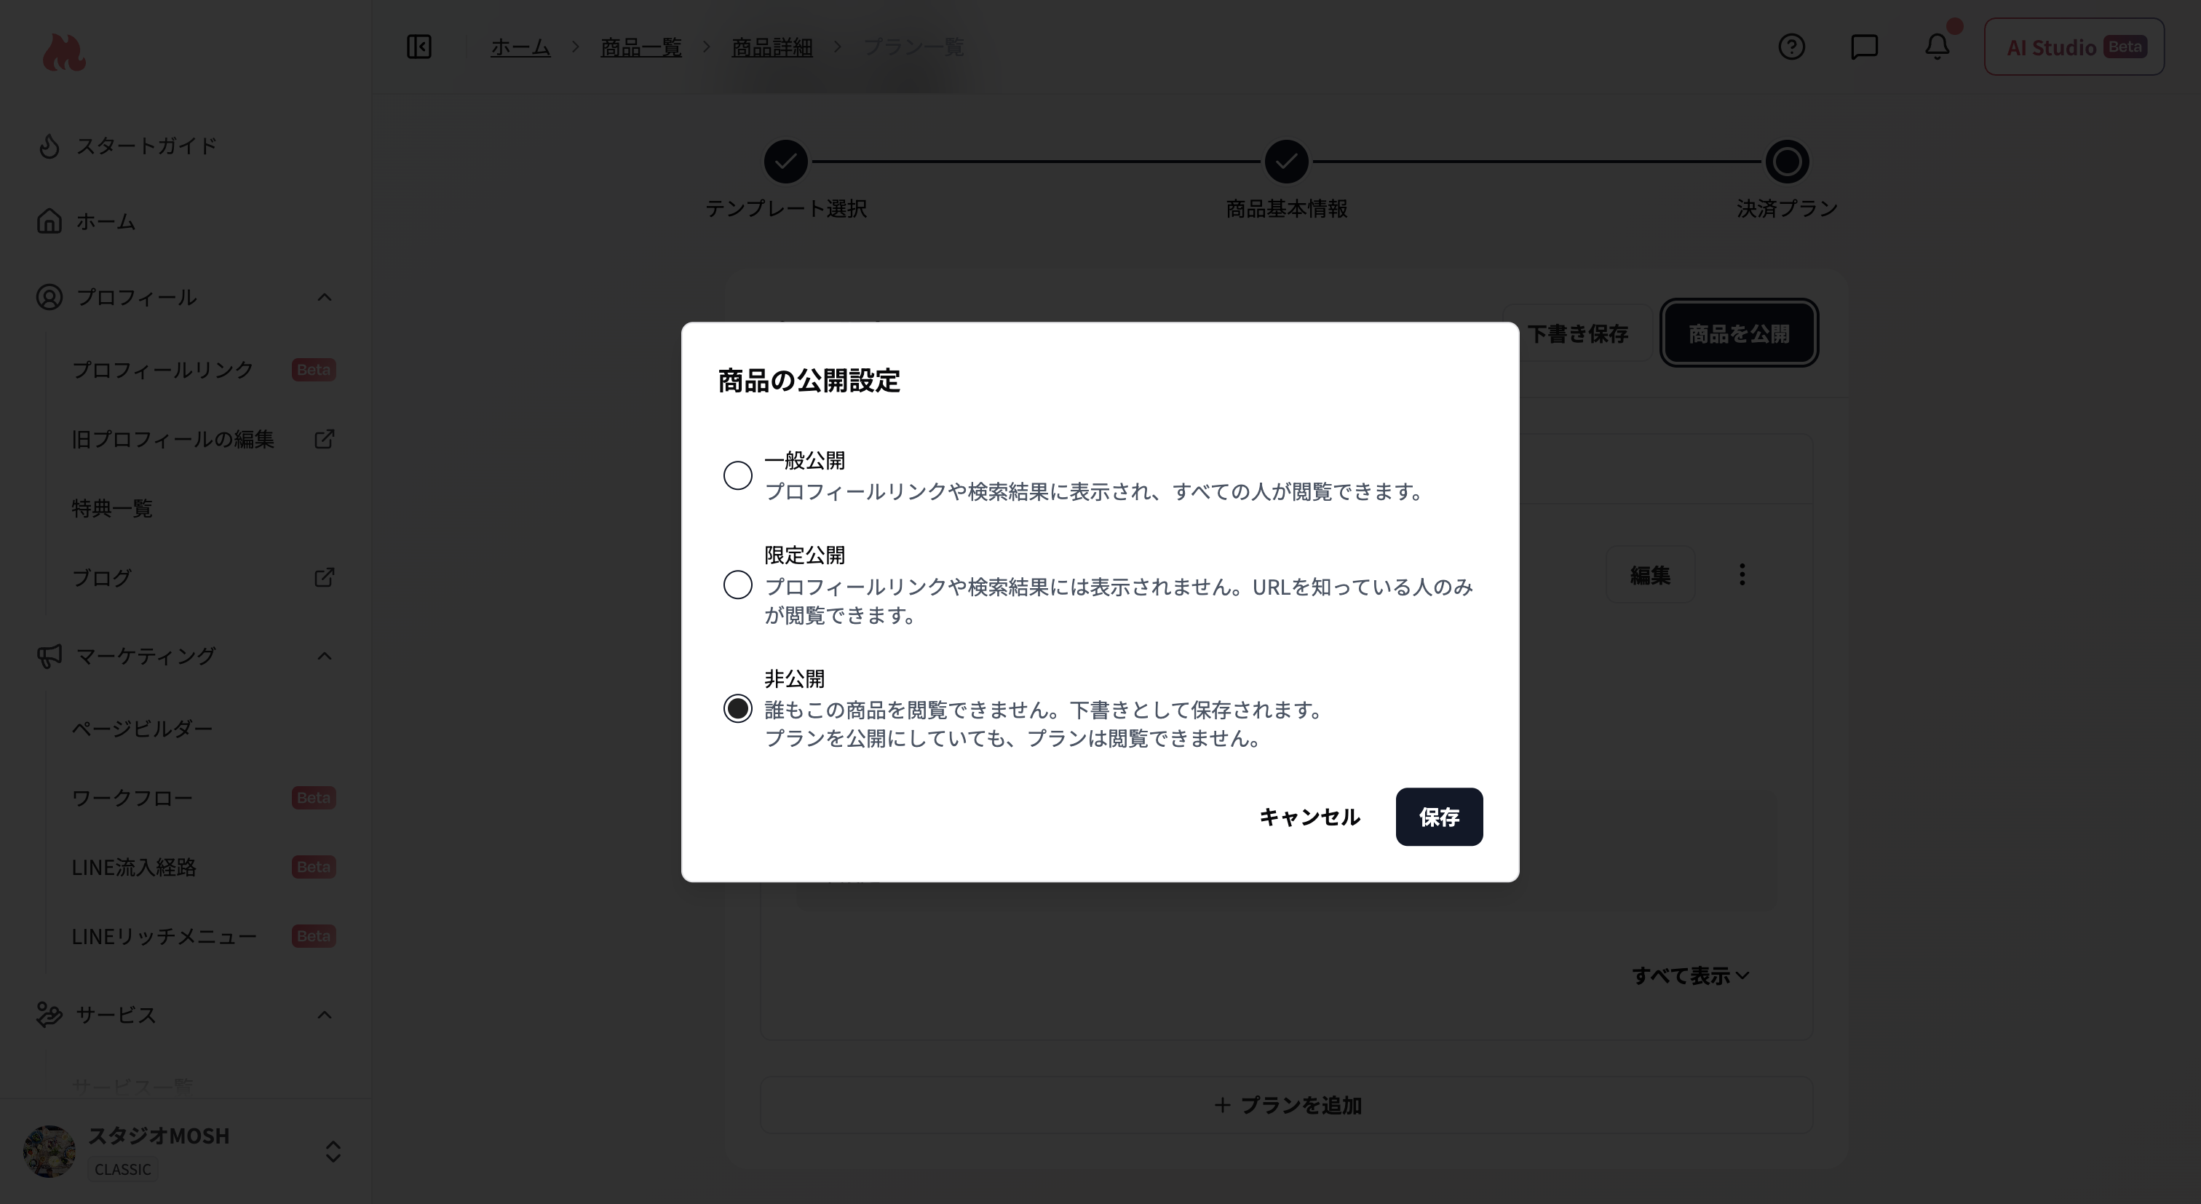This screenshot has width=2201, height=1204.
Task: Click the スタジオMOSH avatar thumbnail
Action: click(x=49, y=1152)
